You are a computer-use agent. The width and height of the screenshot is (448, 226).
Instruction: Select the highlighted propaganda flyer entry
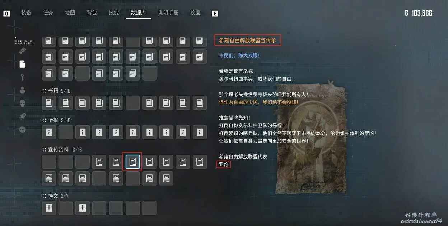[132, 162]
